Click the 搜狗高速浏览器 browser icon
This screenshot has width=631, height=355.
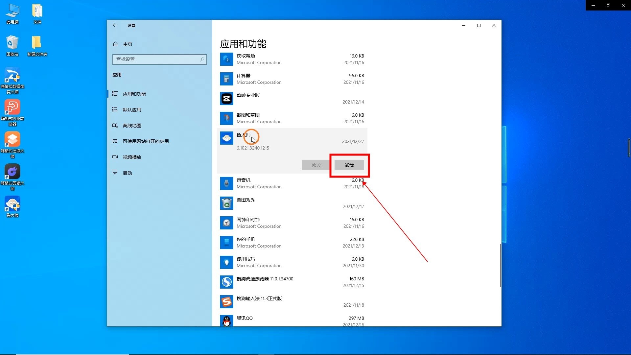(x=226, y=282)
